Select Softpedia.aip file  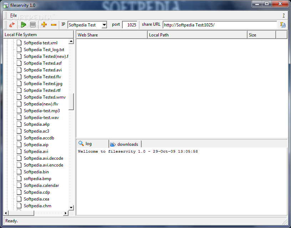(36, 145)
